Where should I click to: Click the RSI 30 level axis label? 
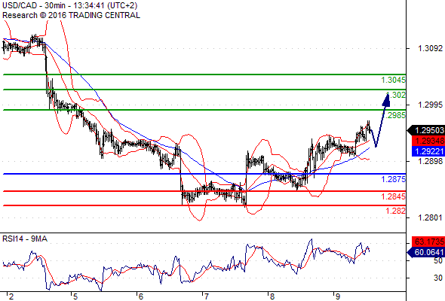tap(438, 278)
